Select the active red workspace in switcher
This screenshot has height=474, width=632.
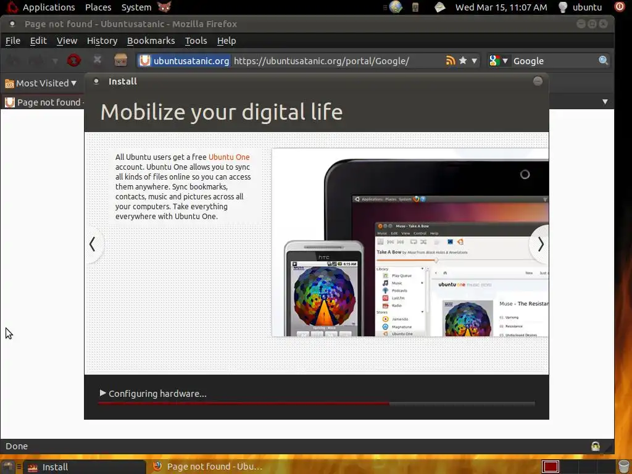(x=550, y=467)
